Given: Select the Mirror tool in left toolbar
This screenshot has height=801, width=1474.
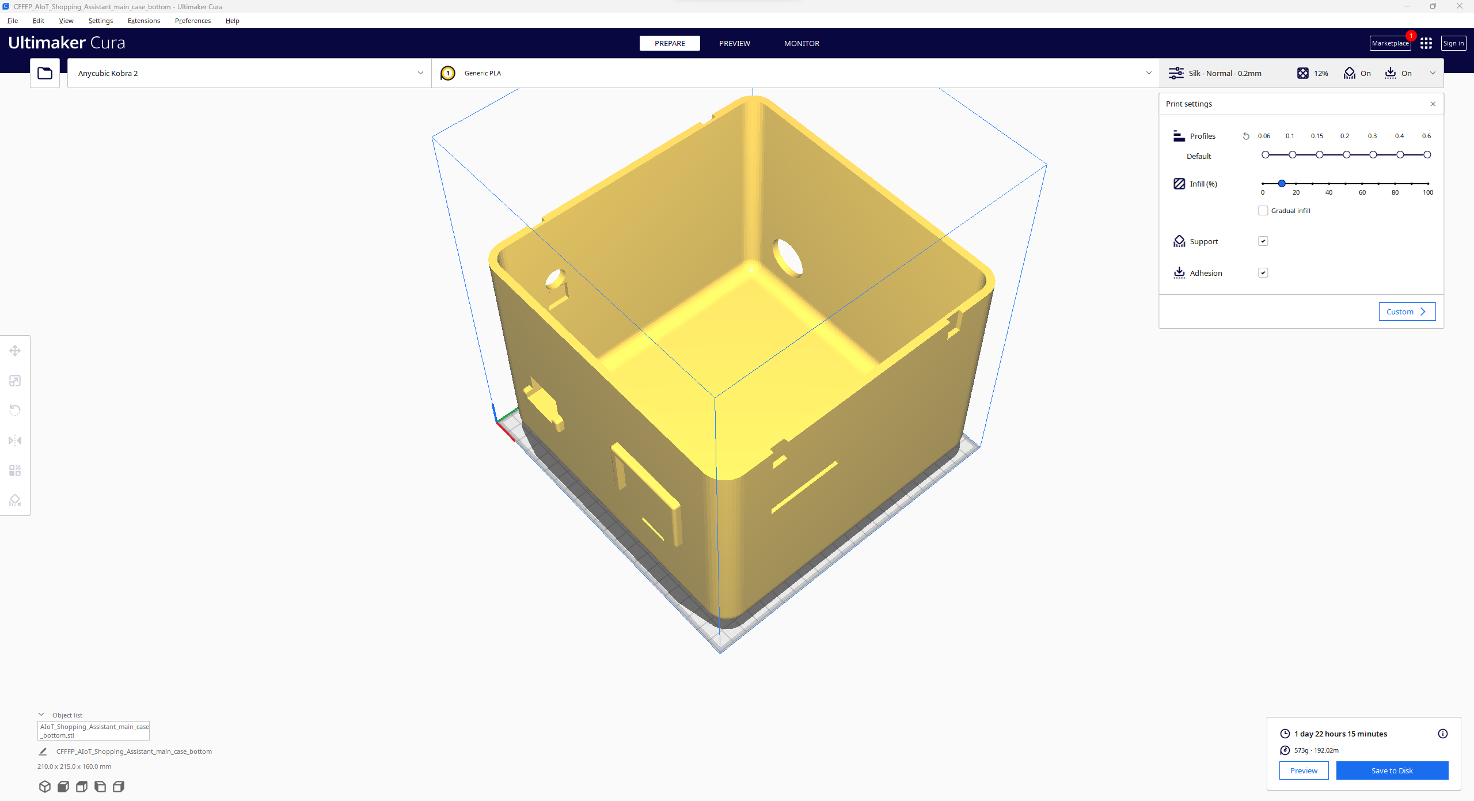Looking at the screenshot, I should [15, 441].
